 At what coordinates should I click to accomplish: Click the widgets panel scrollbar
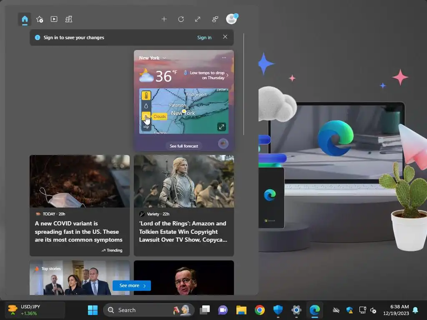click(244, 84)
